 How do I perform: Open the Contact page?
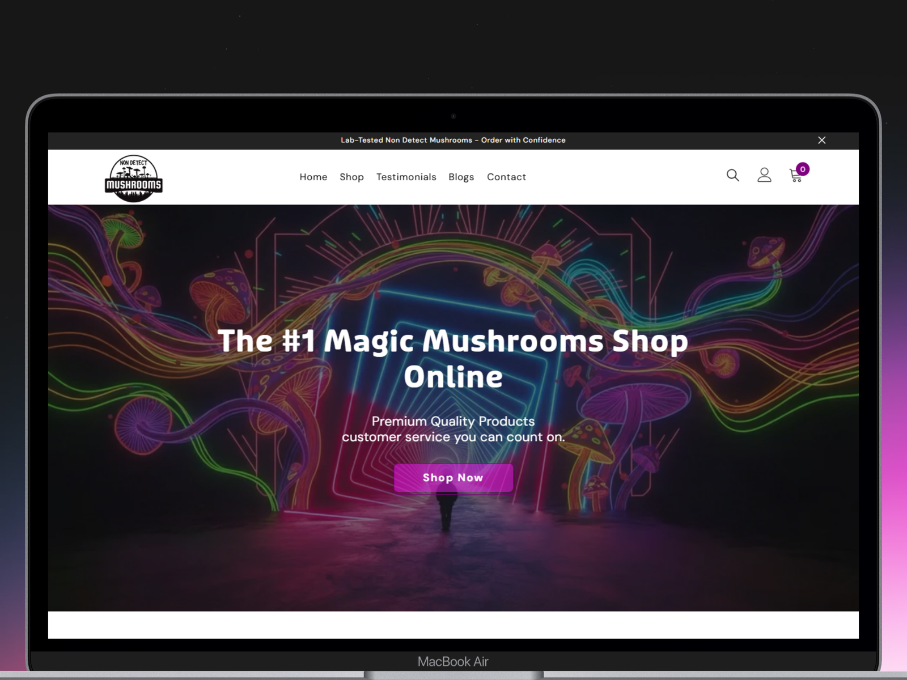506,177
